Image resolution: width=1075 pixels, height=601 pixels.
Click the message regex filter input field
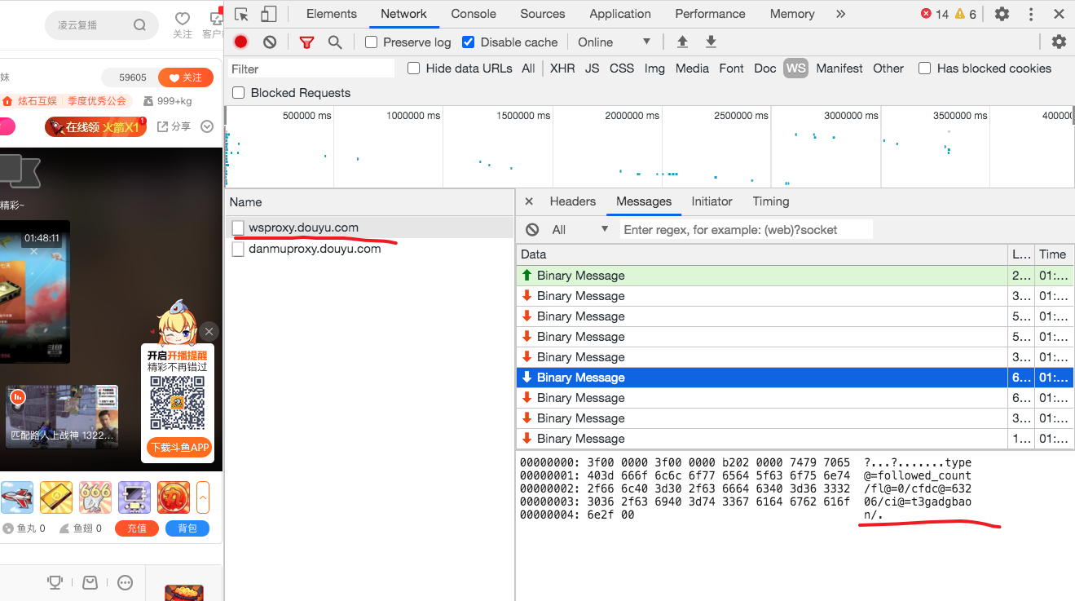[x=746, y=230]
